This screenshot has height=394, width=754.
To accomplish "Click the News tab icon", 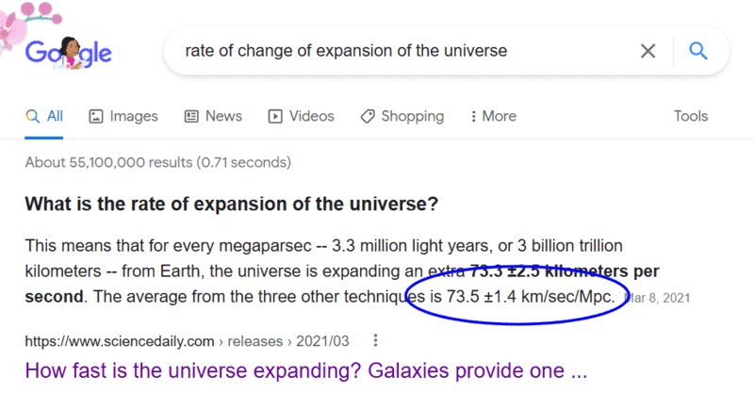I will coord(191,117).
